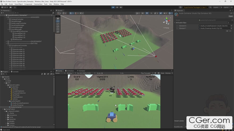Viewport: 234px width, 131px height.
Task: Open the Layout dropdown
Action: pyautogui.click(x=228, y=7)
